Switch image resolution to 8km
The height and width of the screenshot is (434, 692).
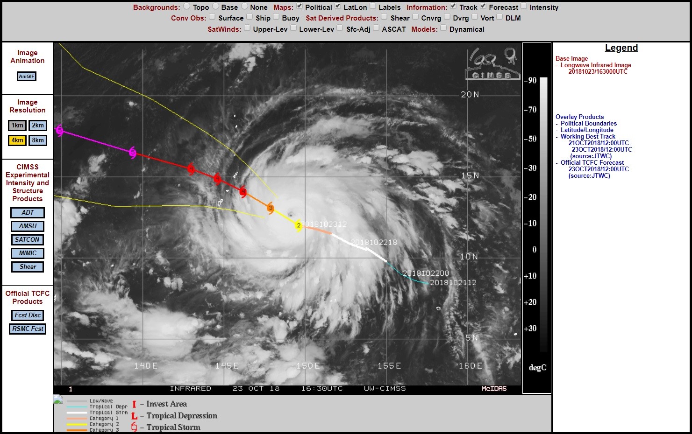(38, 140)
